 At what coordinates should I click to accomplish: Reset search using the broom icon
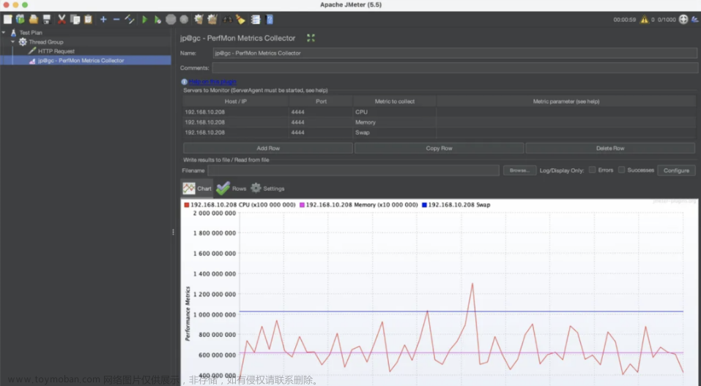pyautogui.click(x=241, y=19)
